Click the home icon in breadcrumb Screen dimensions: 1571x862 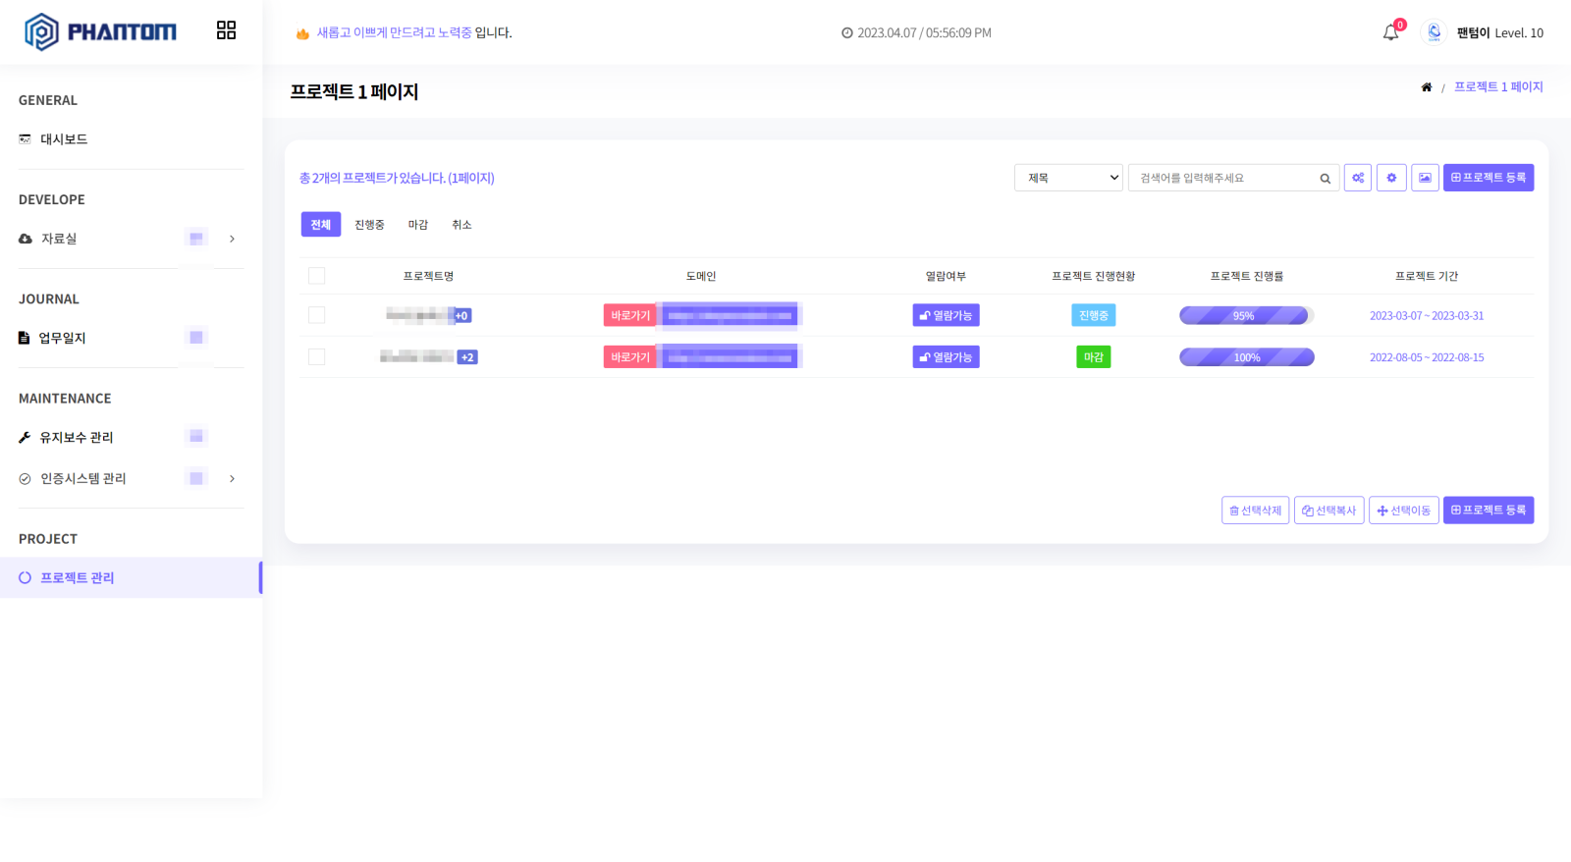pos(1426,87)
